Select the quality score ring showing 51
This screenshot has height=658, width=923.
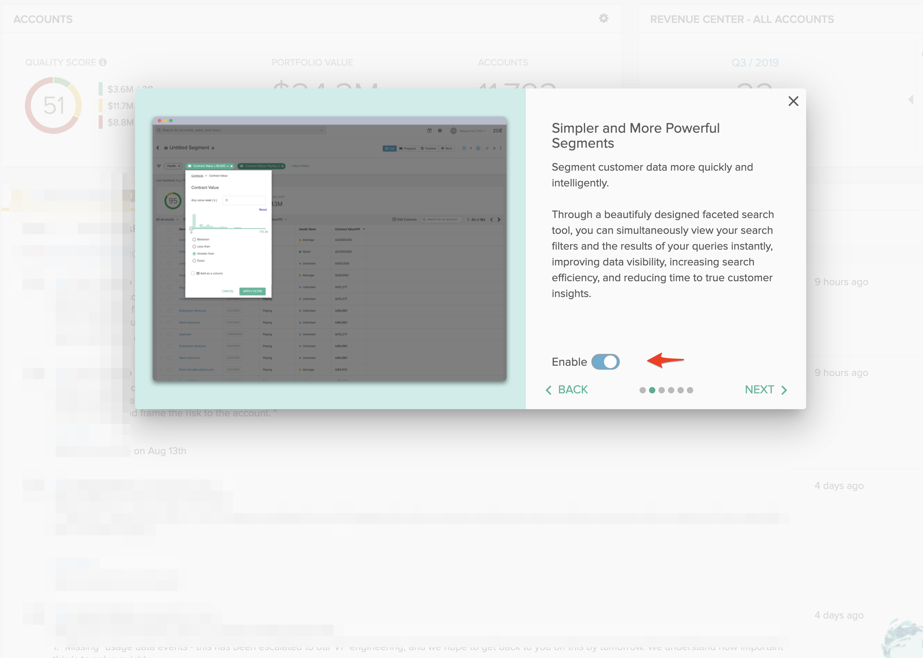53,106
